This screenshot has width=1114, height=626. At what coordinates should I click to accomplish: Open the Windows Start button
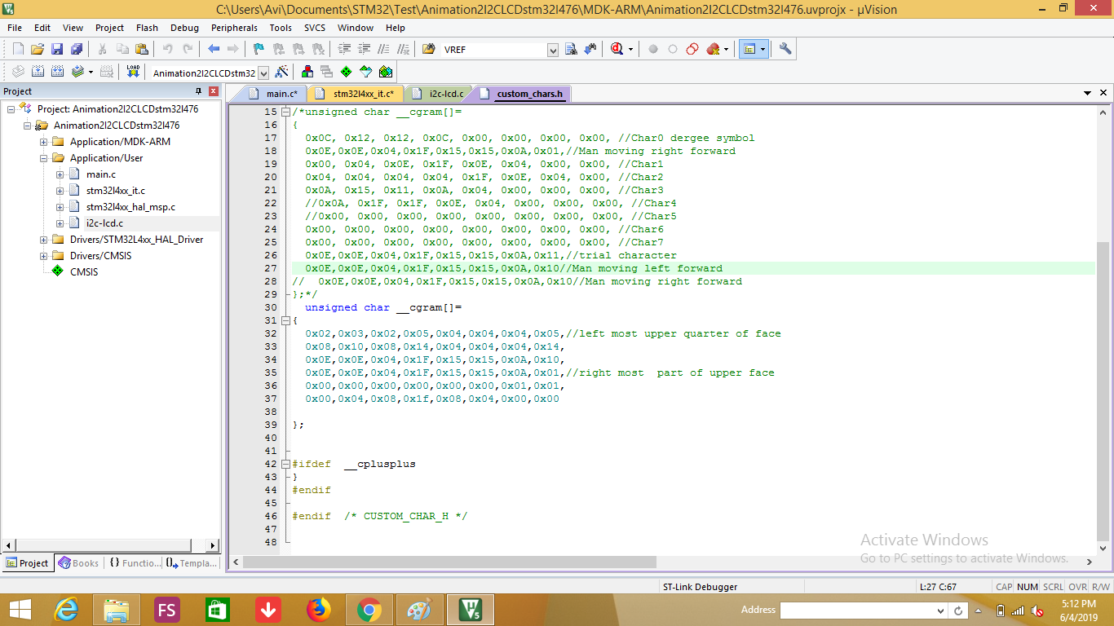pyautogui.click(x=20, y=610)
